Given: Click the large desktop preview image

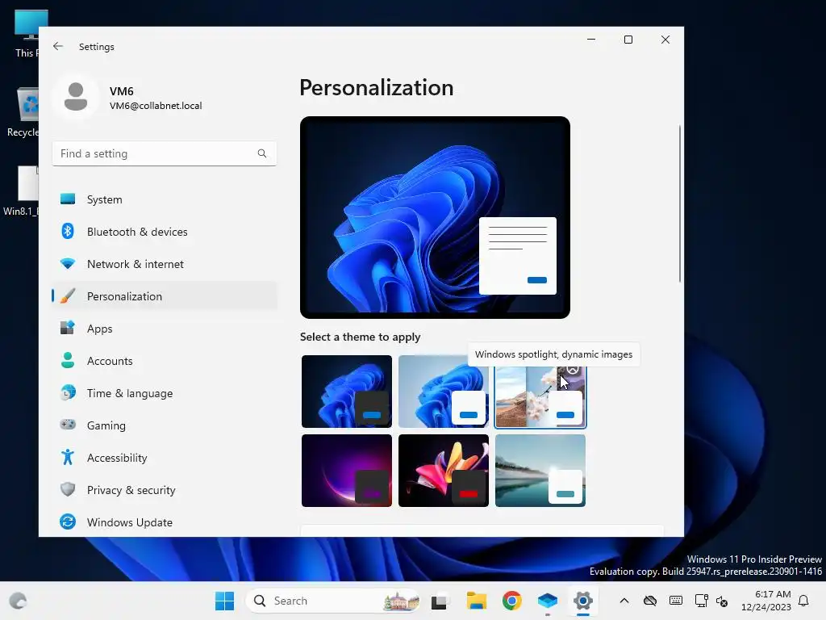Looking at the screenshot, I should coord(435,217).
